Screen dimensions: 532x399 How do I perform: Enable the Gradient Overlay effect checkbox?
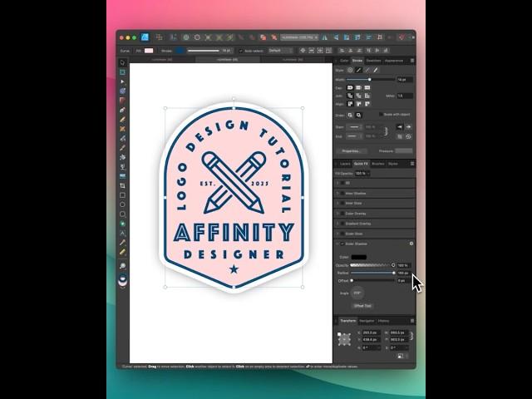click(342, 224)
